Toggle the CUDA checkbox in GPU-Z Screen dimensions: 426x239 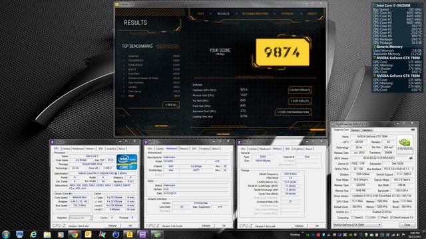click(367, 218)
